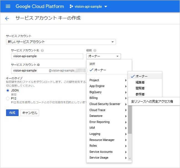This screenshot has height=168, width=180.
Task: Click help icon next to サービス アカウント名
Action: pos(42,51)
